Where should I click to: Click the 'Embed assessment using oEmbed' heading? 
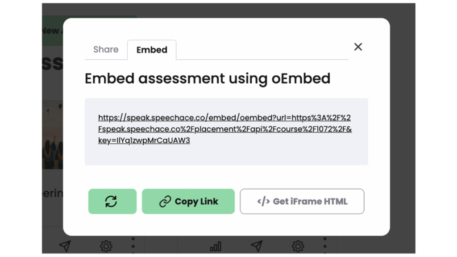[x=208, y=79]
